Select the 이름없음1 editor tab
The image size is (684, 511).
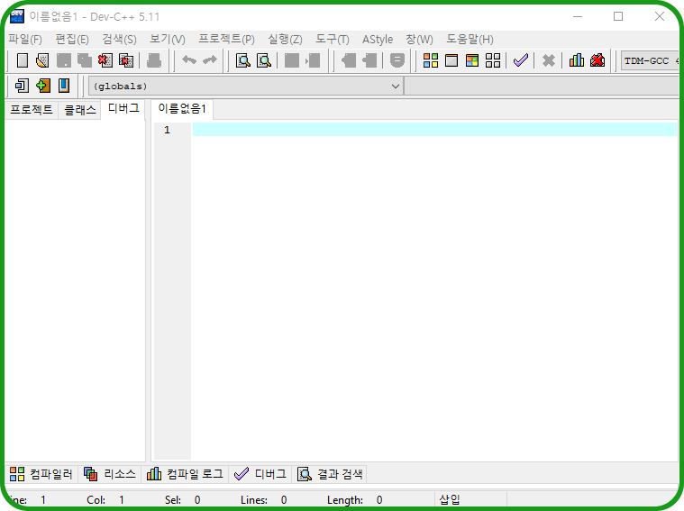click(182, 108)
